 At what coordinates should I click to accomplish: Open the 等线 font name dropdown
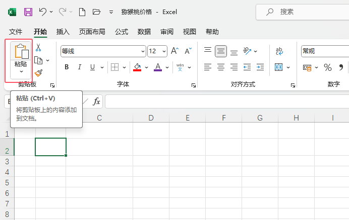click(143, 51)
